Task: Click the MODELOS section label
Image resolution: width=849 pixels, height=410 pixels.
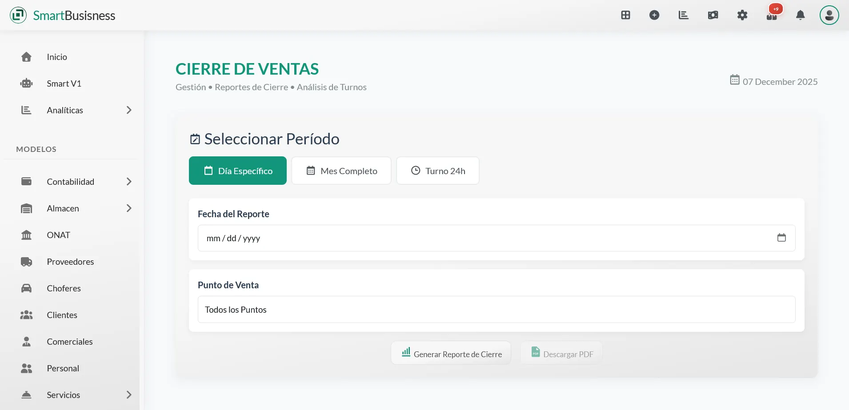Action: pos(36,149)
